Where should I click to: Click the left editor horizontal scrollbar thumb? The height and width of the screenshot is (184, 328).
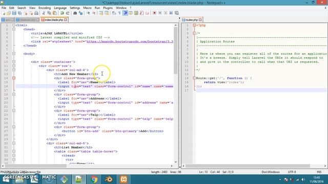click(35, 166)
